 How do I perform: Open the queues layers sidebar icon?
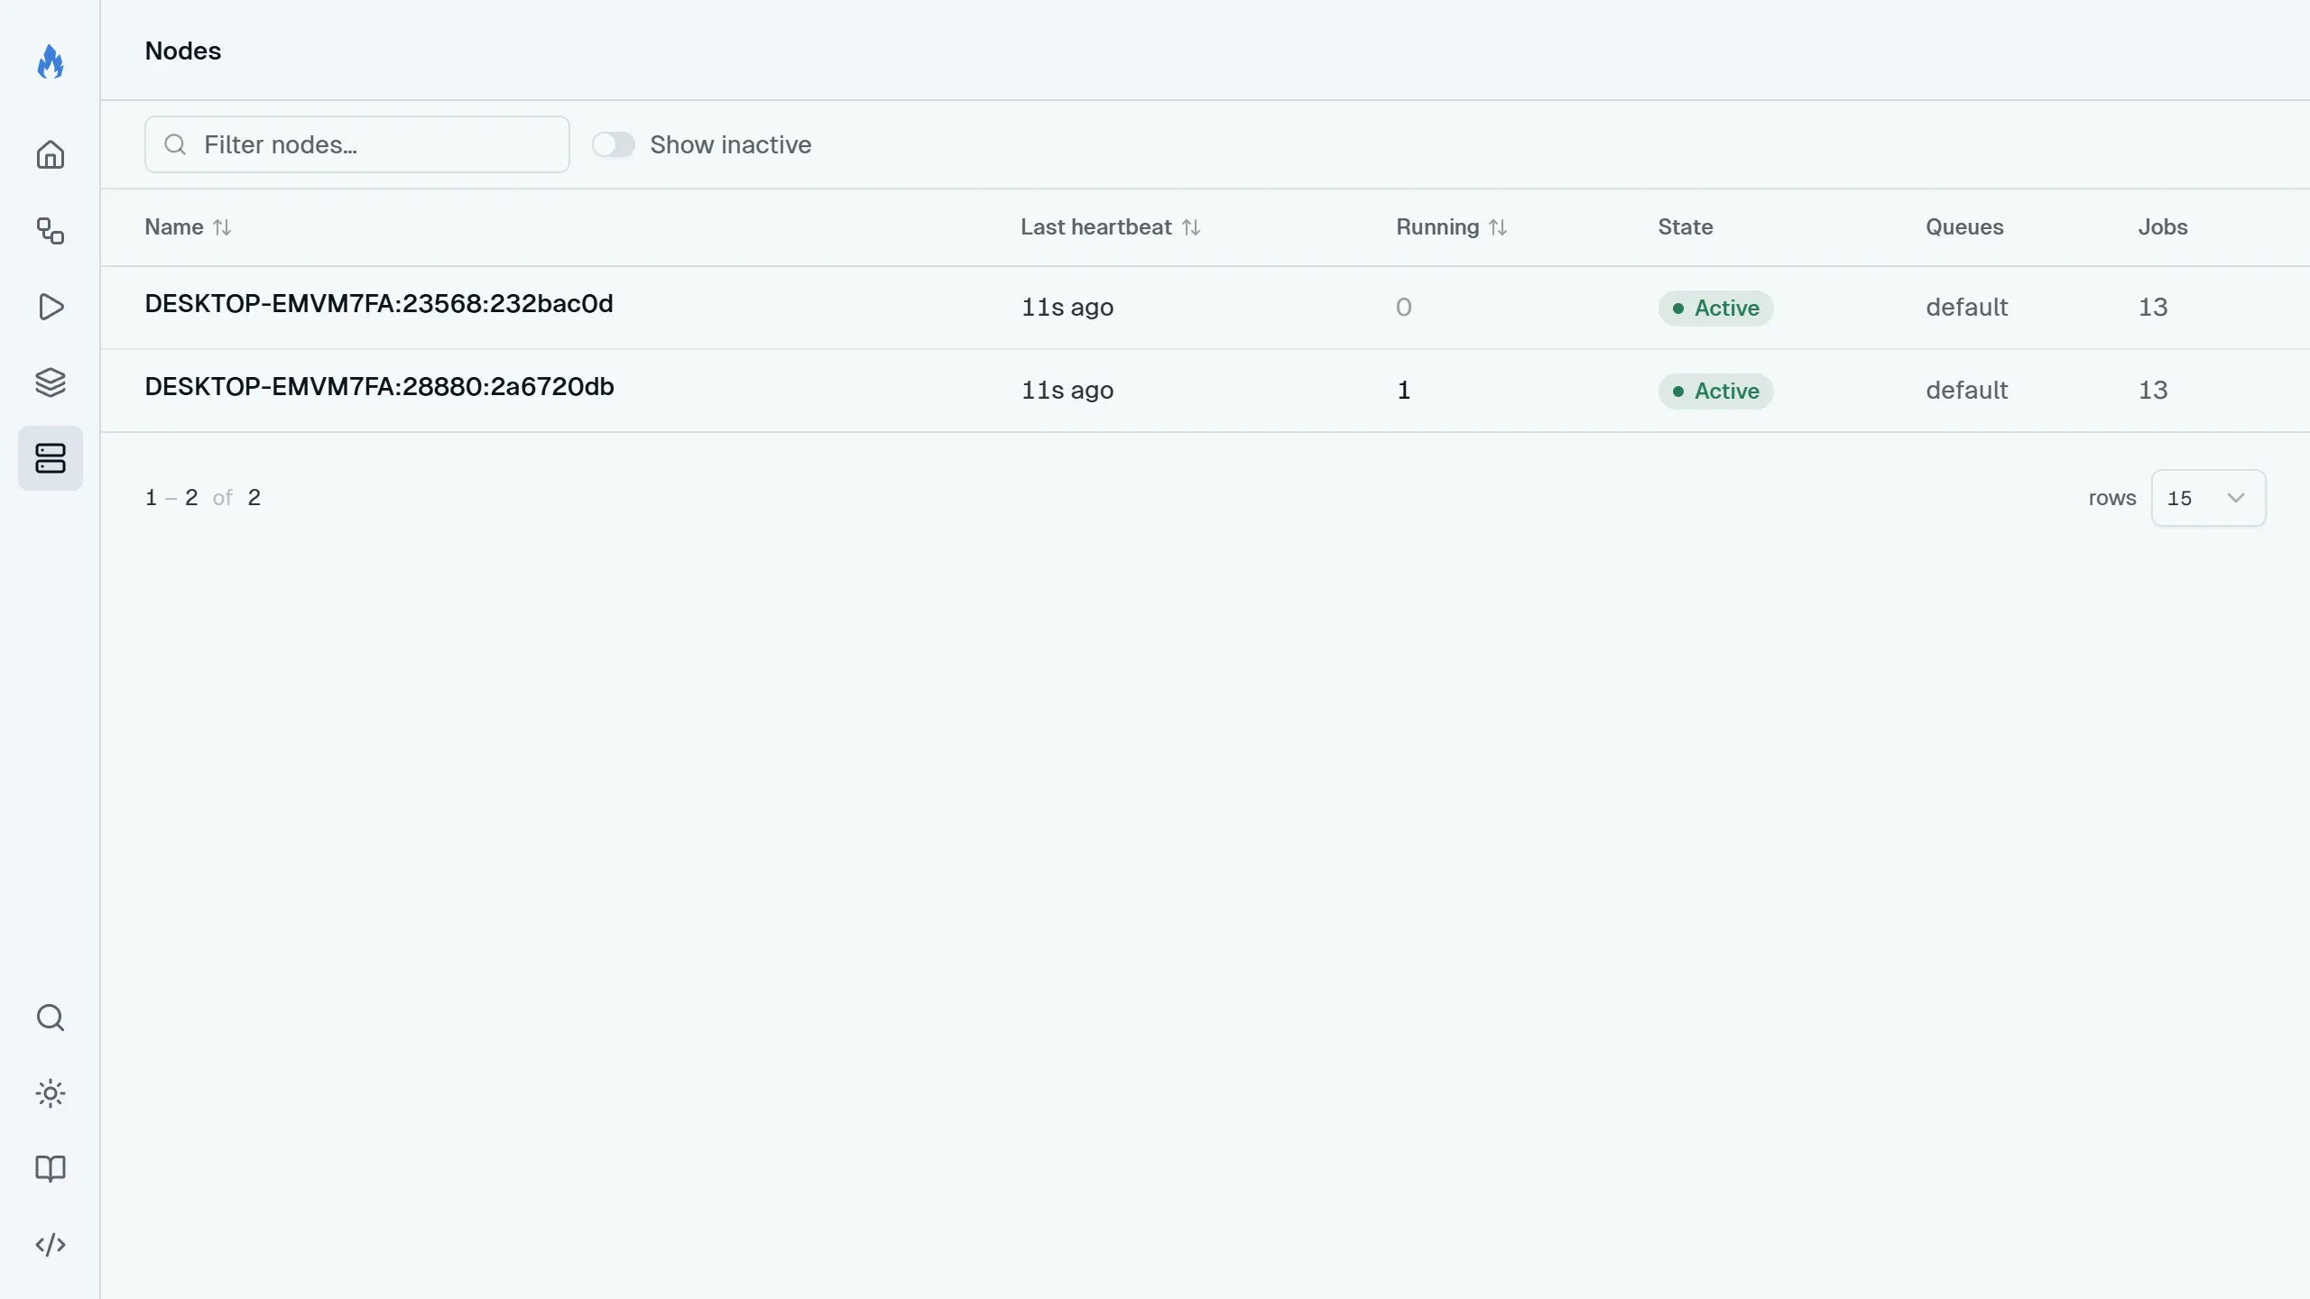[51, 382]
